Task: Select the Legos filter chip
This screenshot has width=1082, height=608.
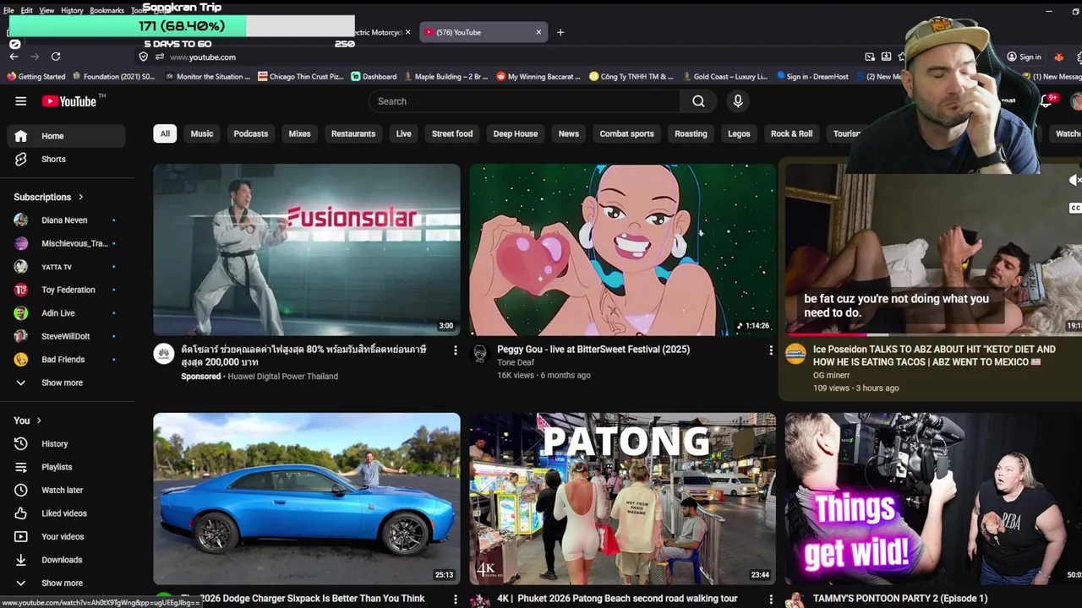Action: click(739, 133)
